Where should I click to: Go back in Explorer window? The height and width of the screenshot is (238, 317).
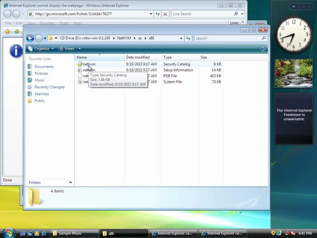click(x=30, y=38)
